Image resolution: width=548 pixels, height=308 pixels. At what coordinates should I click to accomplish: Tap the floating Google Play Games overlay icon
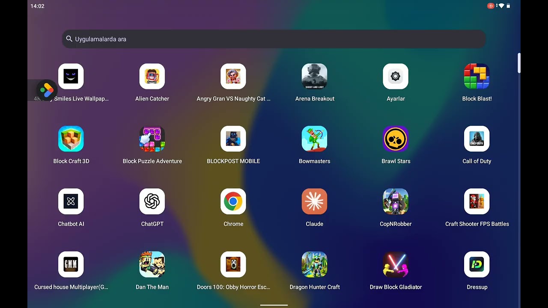[x=46, y=90]
